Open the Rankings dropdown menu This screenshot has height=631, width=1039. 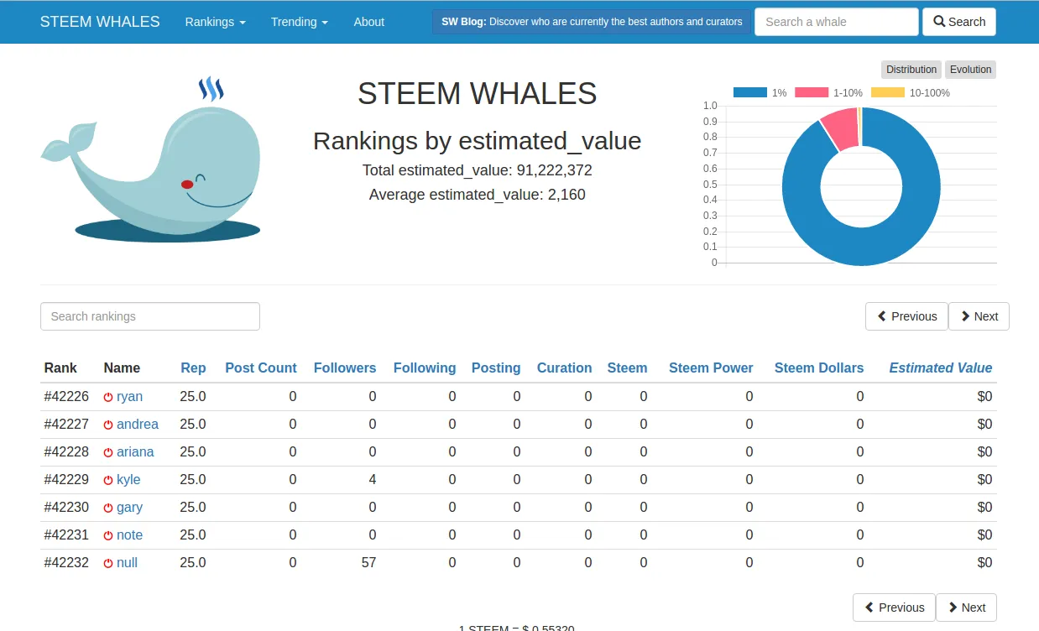click(215, 22)
